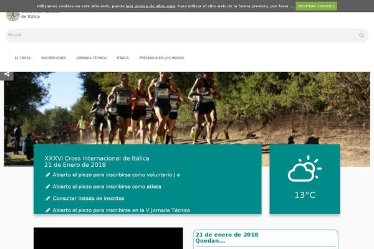Open the share icon on the banner
374x249 pixels.
pyautogui.click(x=7, y=74)
